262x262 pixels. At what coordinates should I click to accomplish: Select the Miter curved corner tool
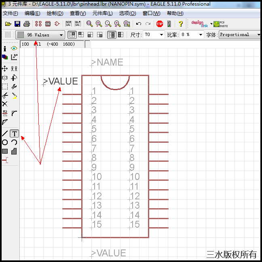(14, 114)
